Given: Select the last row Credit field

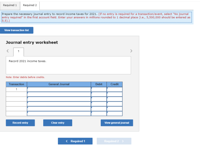Looking at the screenshot, I should 115,114.
